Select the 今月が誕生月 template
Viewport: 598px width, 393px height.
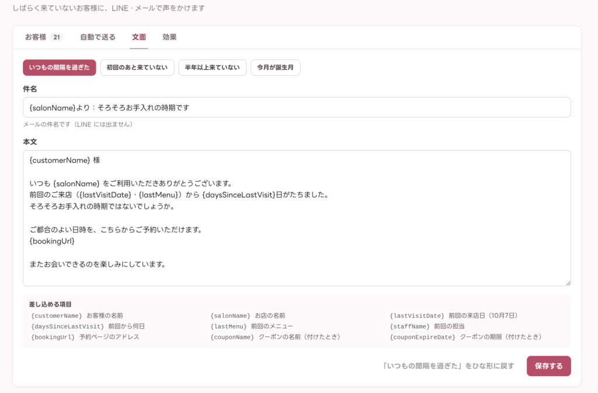[x=276, y=68]
